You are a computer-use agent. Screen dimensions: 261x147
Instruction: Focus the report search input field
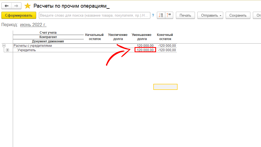coord(94,15)
